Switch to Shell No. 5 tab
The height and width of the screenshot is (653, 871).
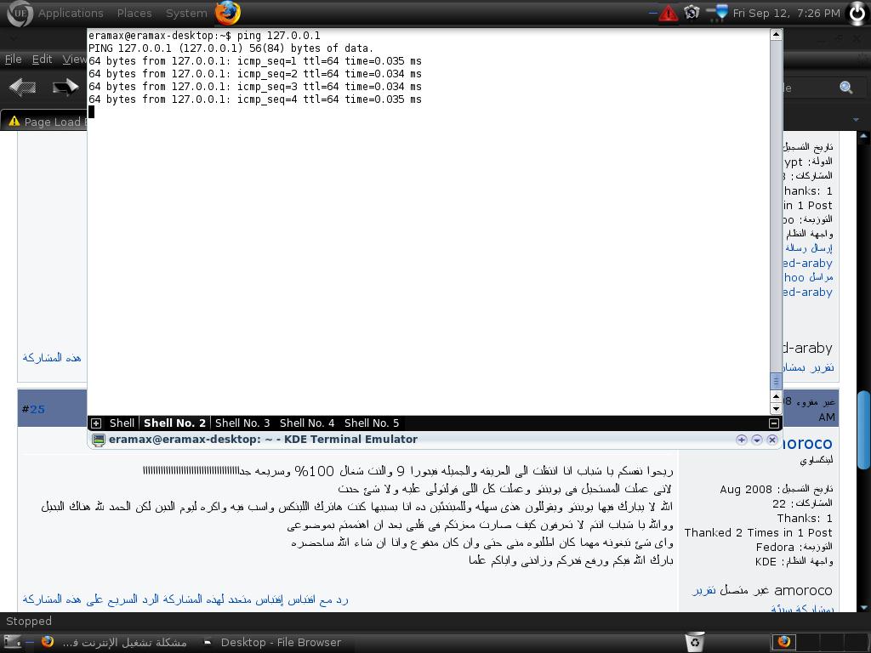[372, 423]
